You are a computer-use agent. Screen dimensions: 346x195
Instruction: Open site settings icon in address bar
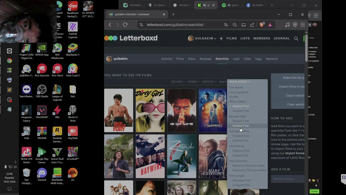tap(141, 25)
